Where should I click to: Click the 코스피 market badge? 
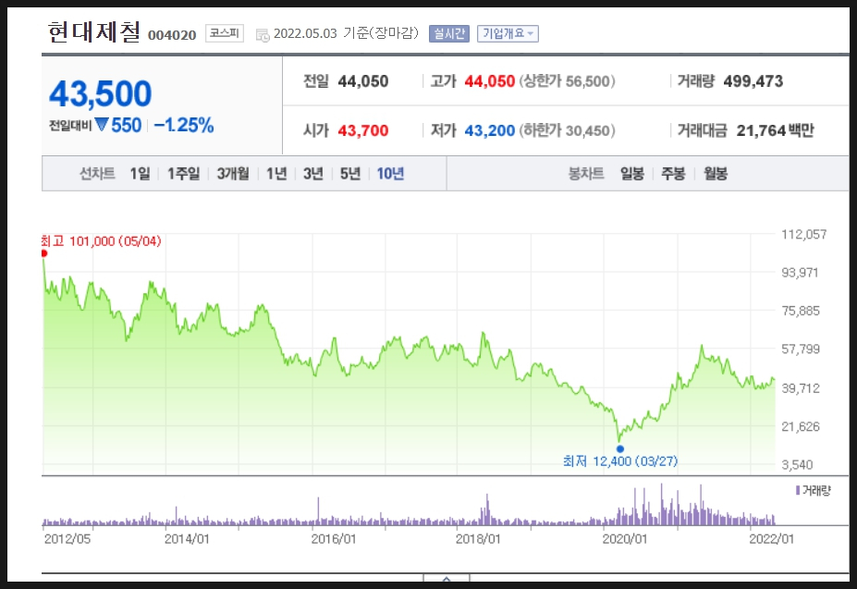coord(225,33)
